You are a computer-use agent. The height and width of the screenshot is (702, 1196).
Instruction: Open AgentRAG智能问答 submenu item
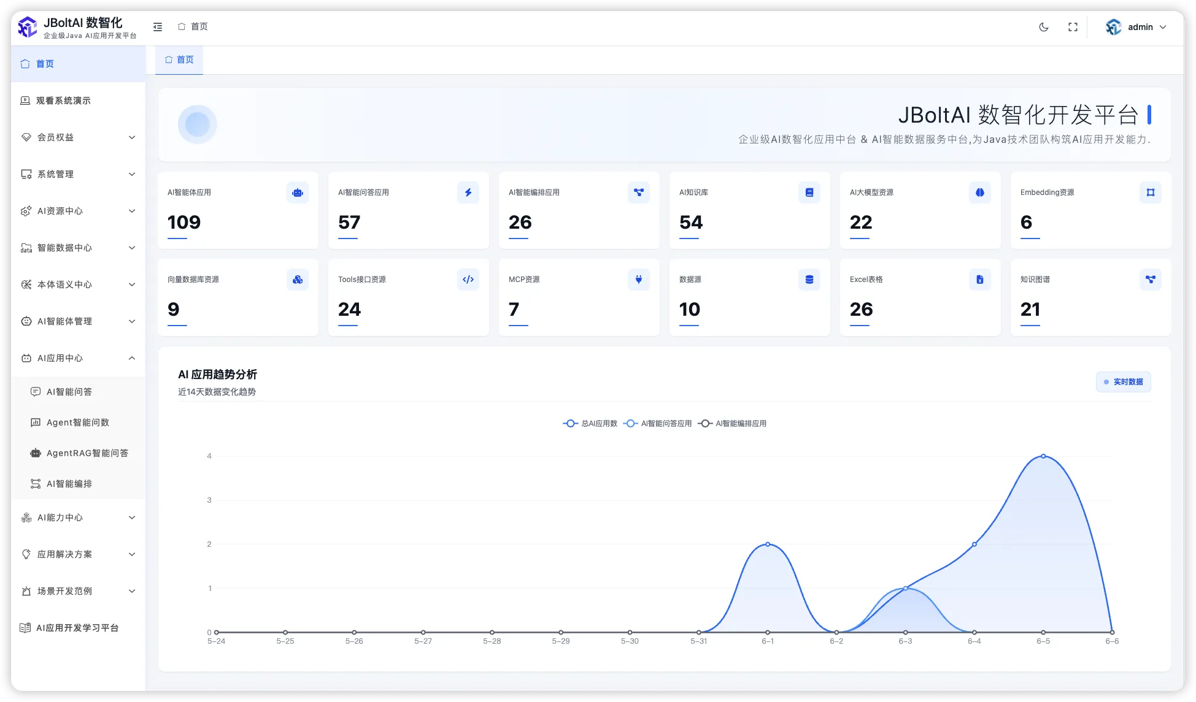[x=78, y=453]
